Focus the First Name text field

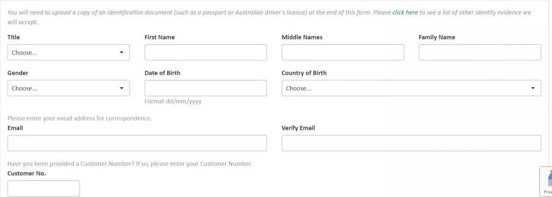[x=205, y=52]
